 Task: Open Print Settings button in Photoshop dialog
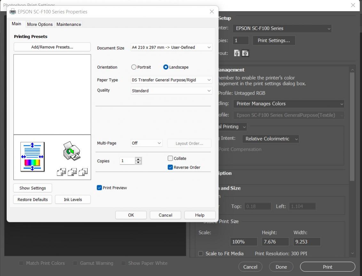click(x=274, y=41)
